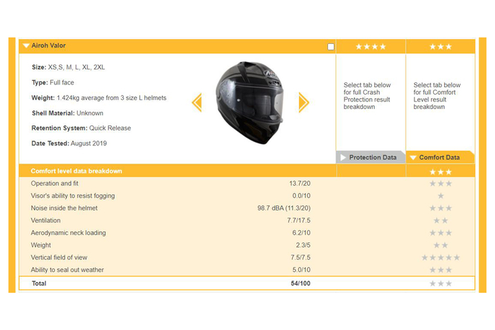Click the right arrow beside helmet image

click(x=303, y=103)
